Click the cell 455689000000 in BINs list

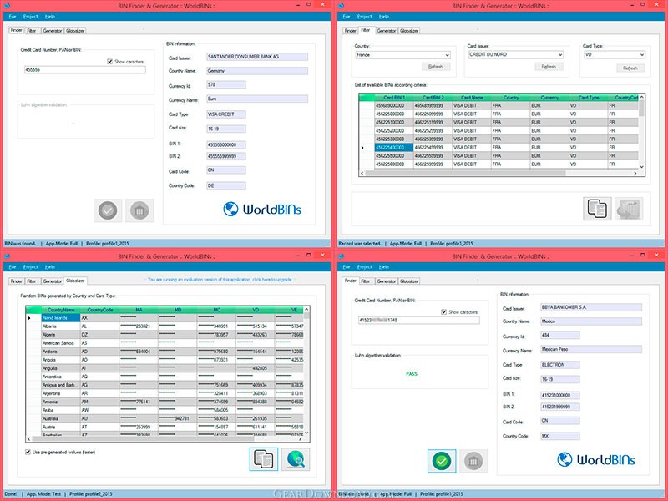pos(393,106)
